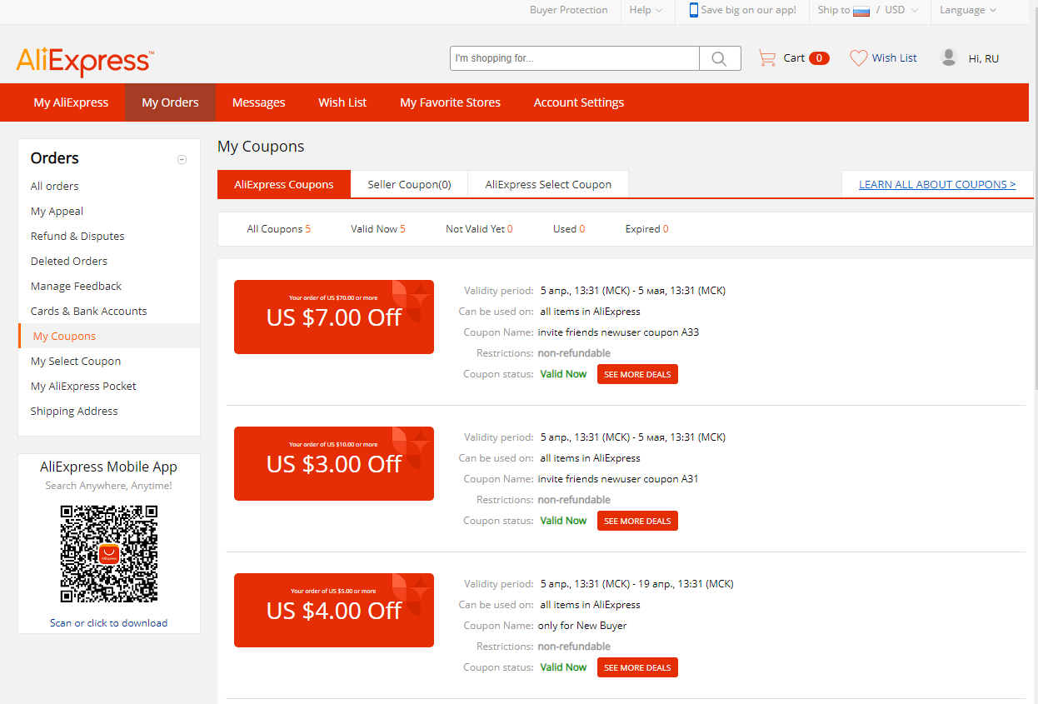
Task: Open the USD currency dropdown
Action: tap(901, 10)
